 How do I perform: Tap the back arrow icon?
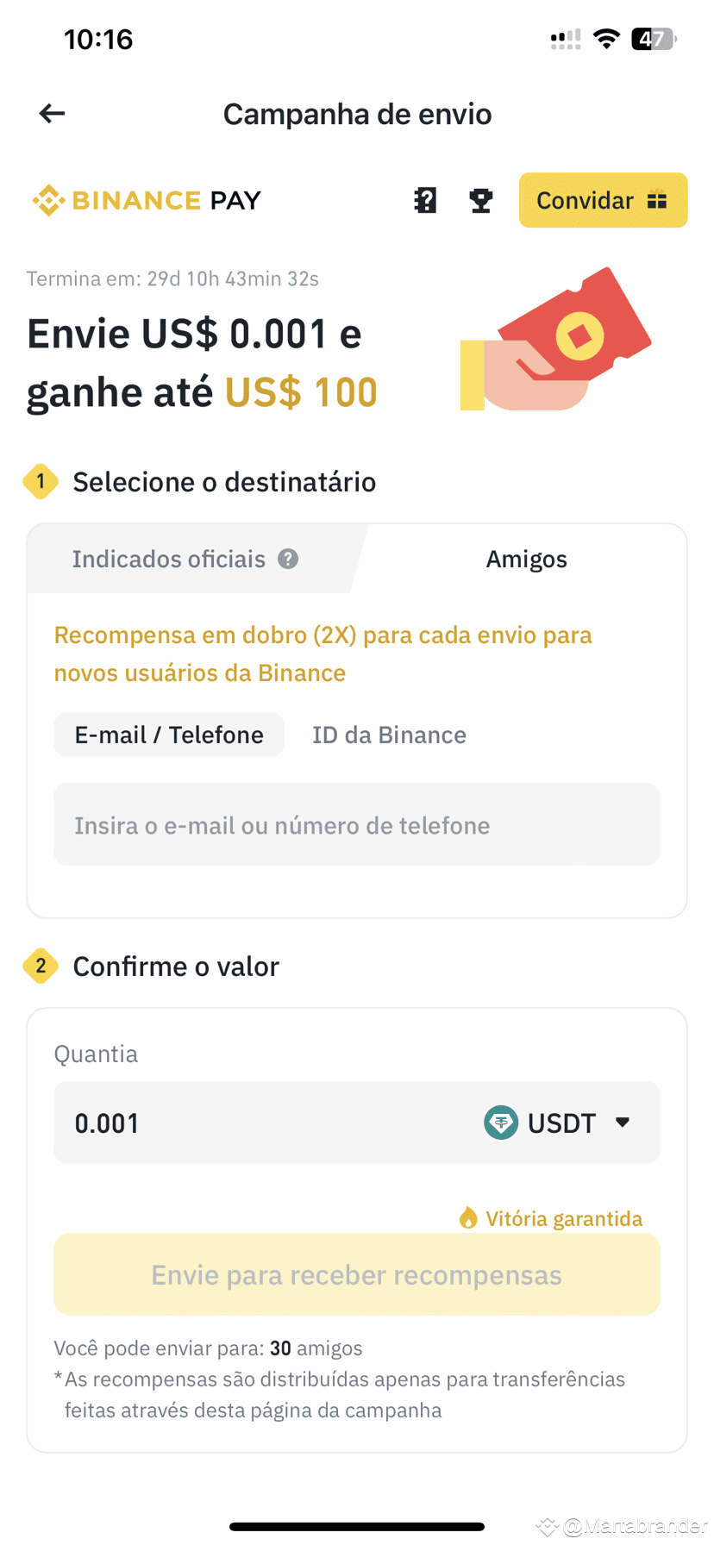[53, 113]
